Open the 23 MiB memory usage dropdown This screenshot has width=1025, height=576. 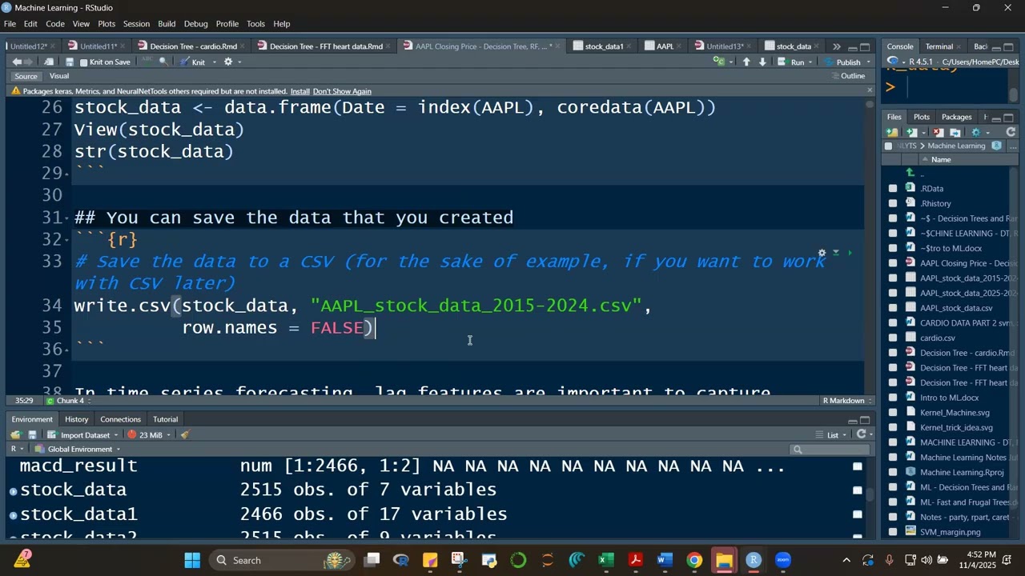coord(149,434)
